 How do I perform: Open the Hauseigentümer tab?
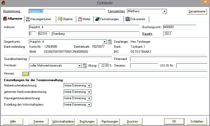(x=40, y=19)
